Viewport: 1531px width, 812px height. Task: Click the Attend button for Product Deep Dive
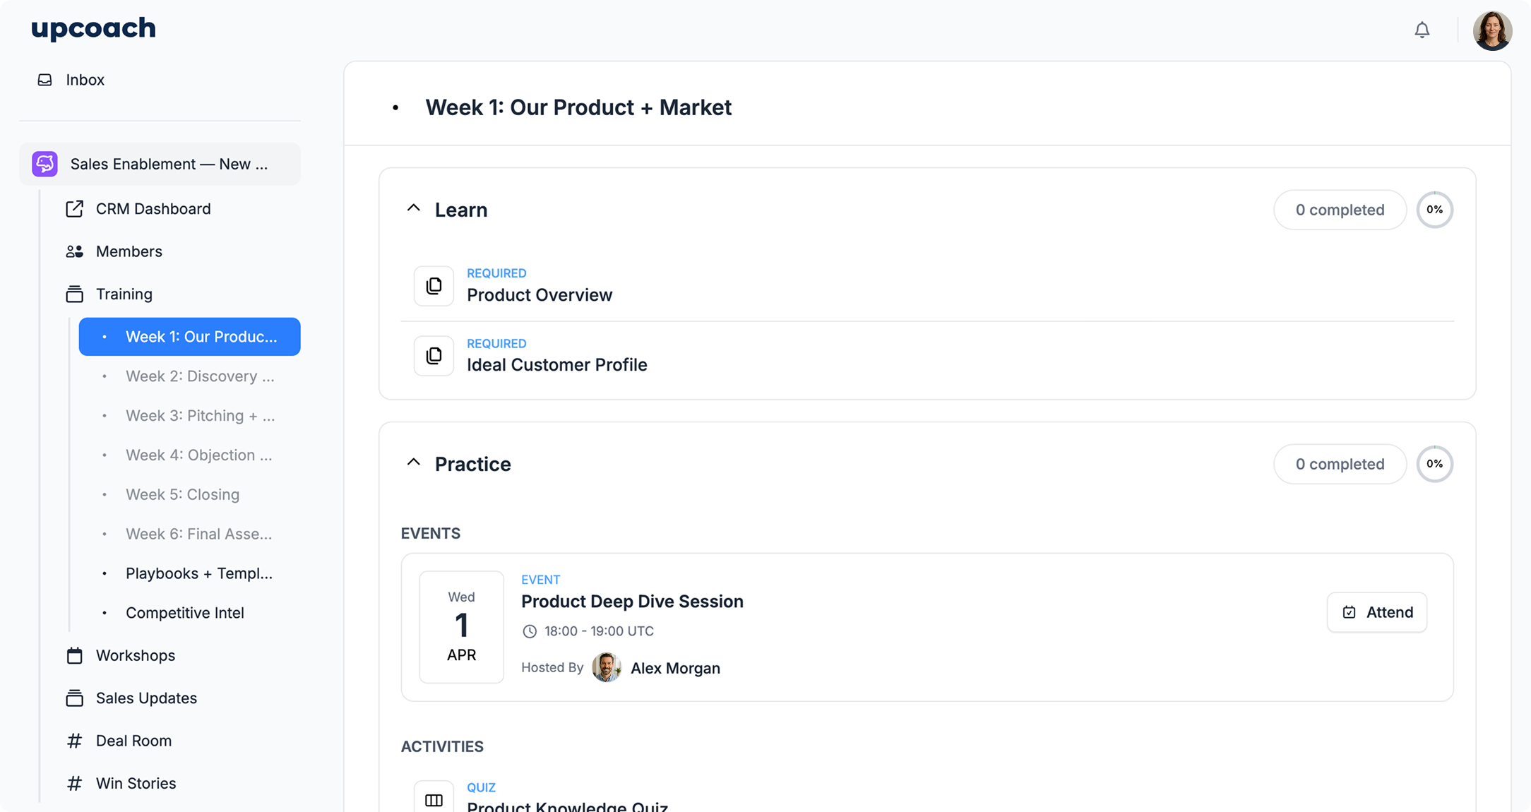[1376, 612]
